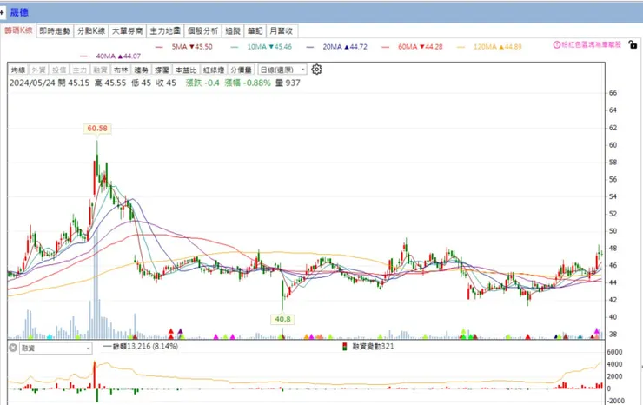Image resolution: width=643 pixels, height=405 pixels.
Task: Click the 120MA legend entry
Action: pos(489,47)
